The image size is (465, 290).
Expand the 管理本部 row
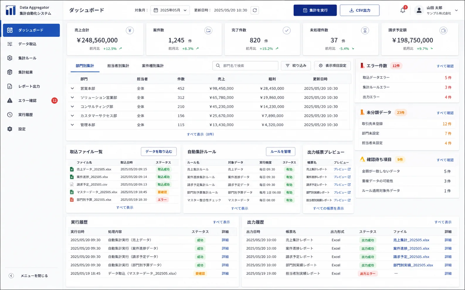pyautogui.click(x=72, y=125)
